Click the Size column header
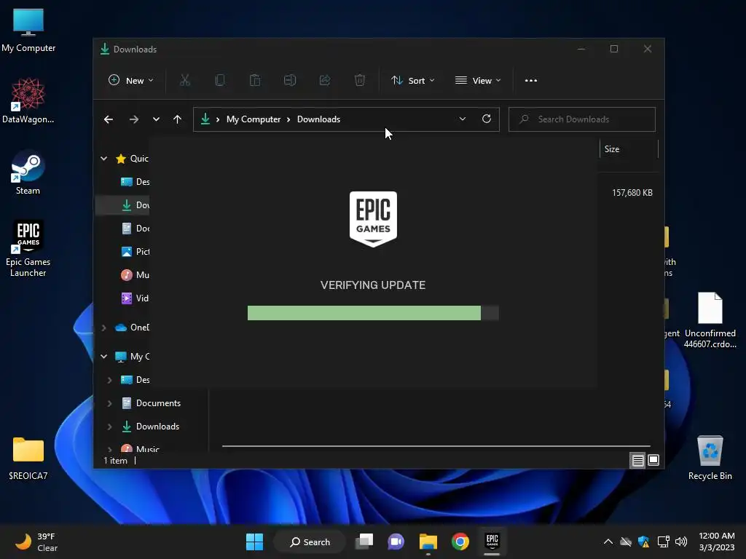Screen dimensions: 746x559 628,148
